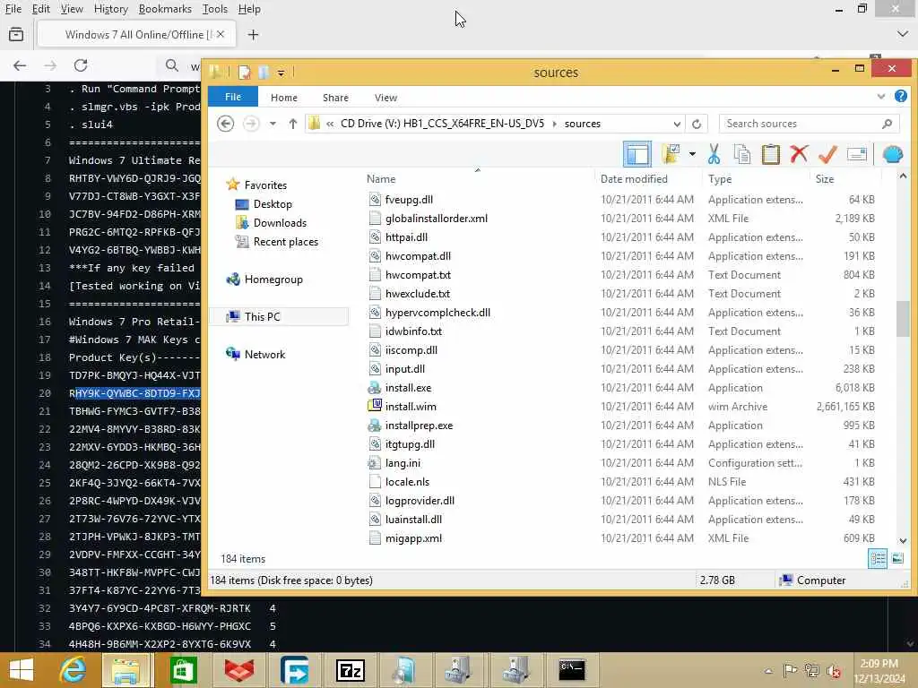Click the New folder icon in quick access toolbar
The height and width of the screenshot is (688, 918).
[264, 73]
